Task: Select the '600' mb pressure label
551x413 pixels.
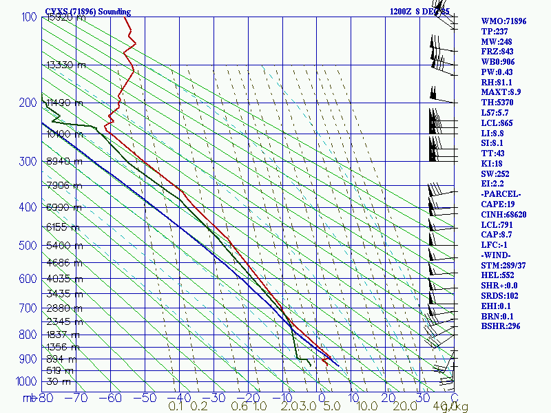Action: (x=28, y=279)
